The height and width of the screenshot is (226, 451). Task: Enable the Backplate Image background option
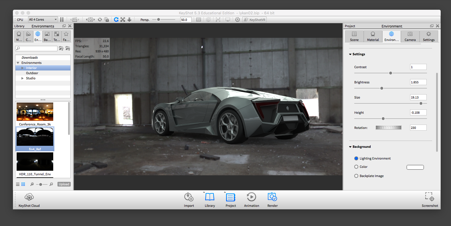point(356,176)
